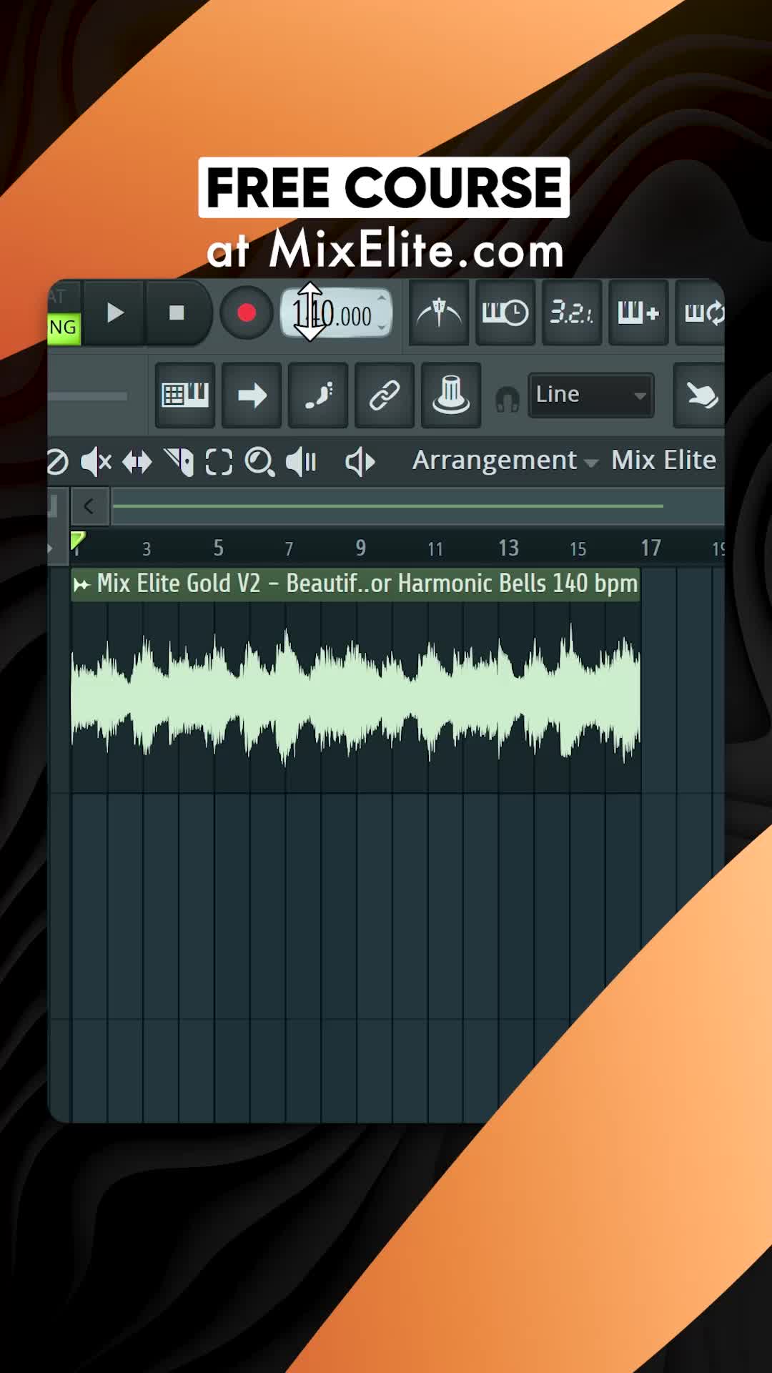Image resolution: width=772 pixels, height=1373 pixels.
Task: Increase tempo with the up stepper arrow
Action: [x=382, y=298]
